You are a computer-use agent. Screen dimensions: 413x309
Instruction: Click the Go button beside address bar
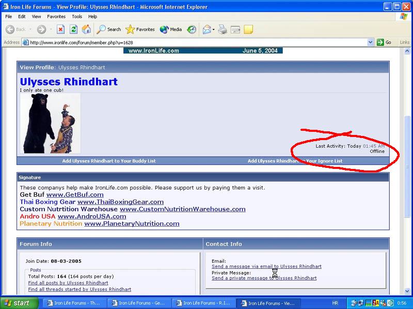click(x=384, y=42)
